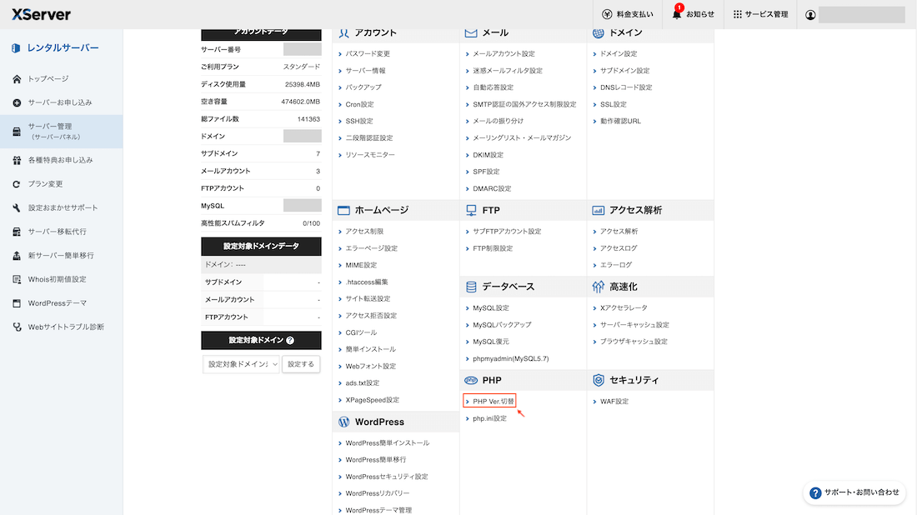This screenshot has width=917, height=515.
Task: Open サブFTPアカウント設定 link
Action: pyautogui.click(x=507, y=232)
